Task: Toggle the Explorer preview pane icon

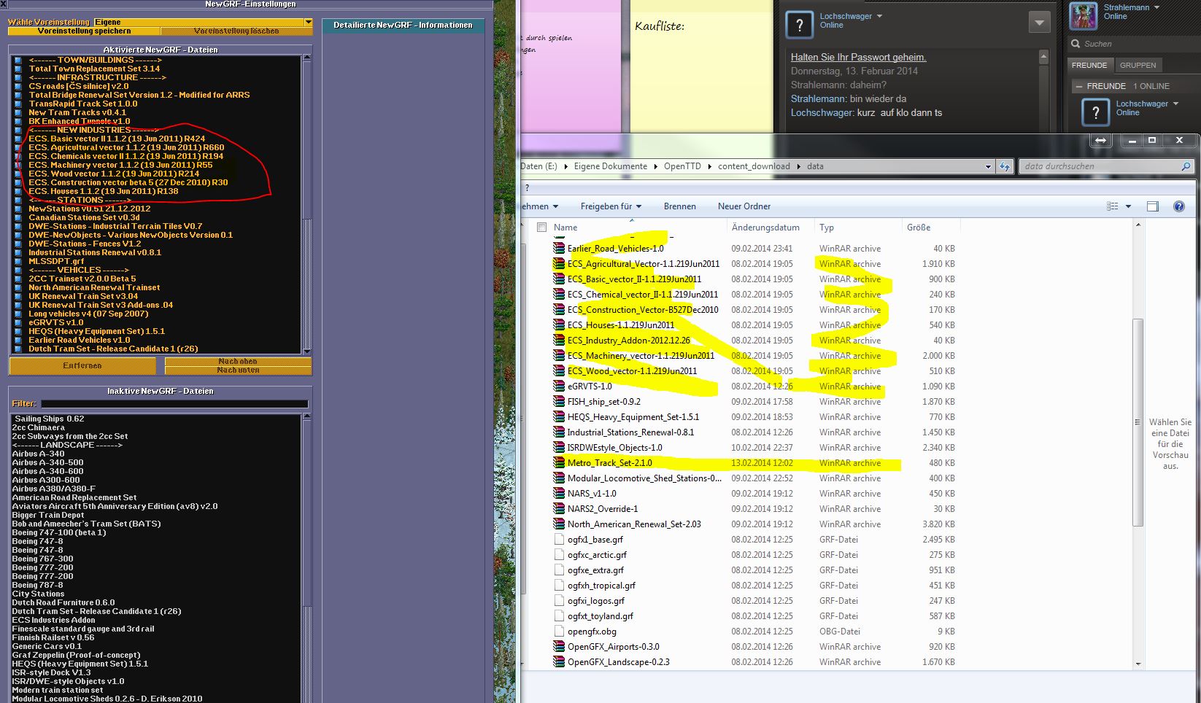Action: (1153, 206)
